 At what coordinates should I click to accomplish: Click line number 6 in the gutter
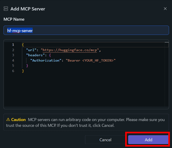pyautogui.click(x=13, y=71)
